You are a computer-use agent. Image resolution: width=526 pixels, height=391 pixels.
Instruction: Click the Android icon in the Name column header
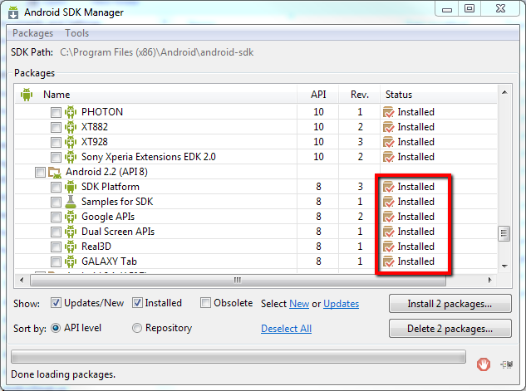27,95
